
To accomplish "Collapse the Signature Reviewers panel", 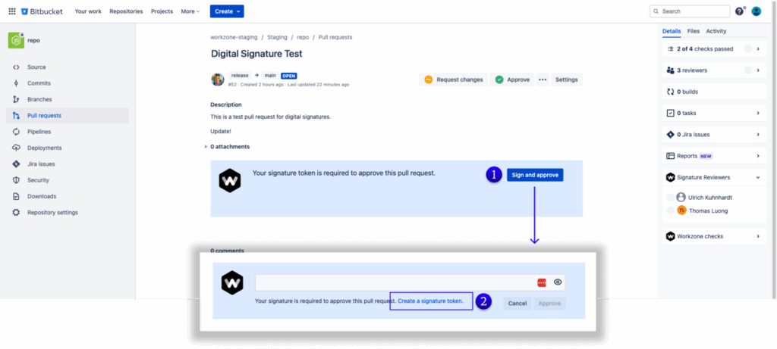I will 757,177.
